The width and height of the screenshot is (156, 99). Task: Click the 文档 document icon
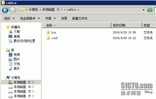[11, 64]
